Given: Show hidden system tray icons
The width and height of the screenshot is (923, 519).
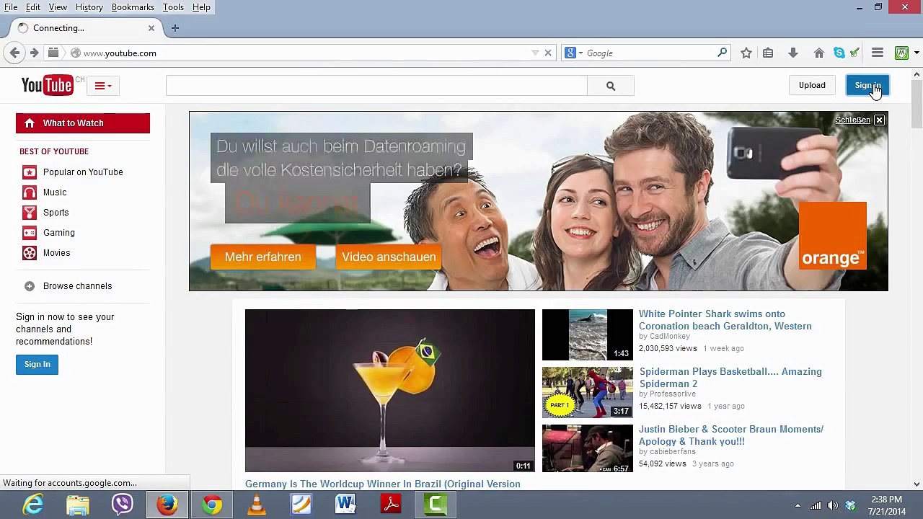Looking at the screenshot, I should click(798, 505).
